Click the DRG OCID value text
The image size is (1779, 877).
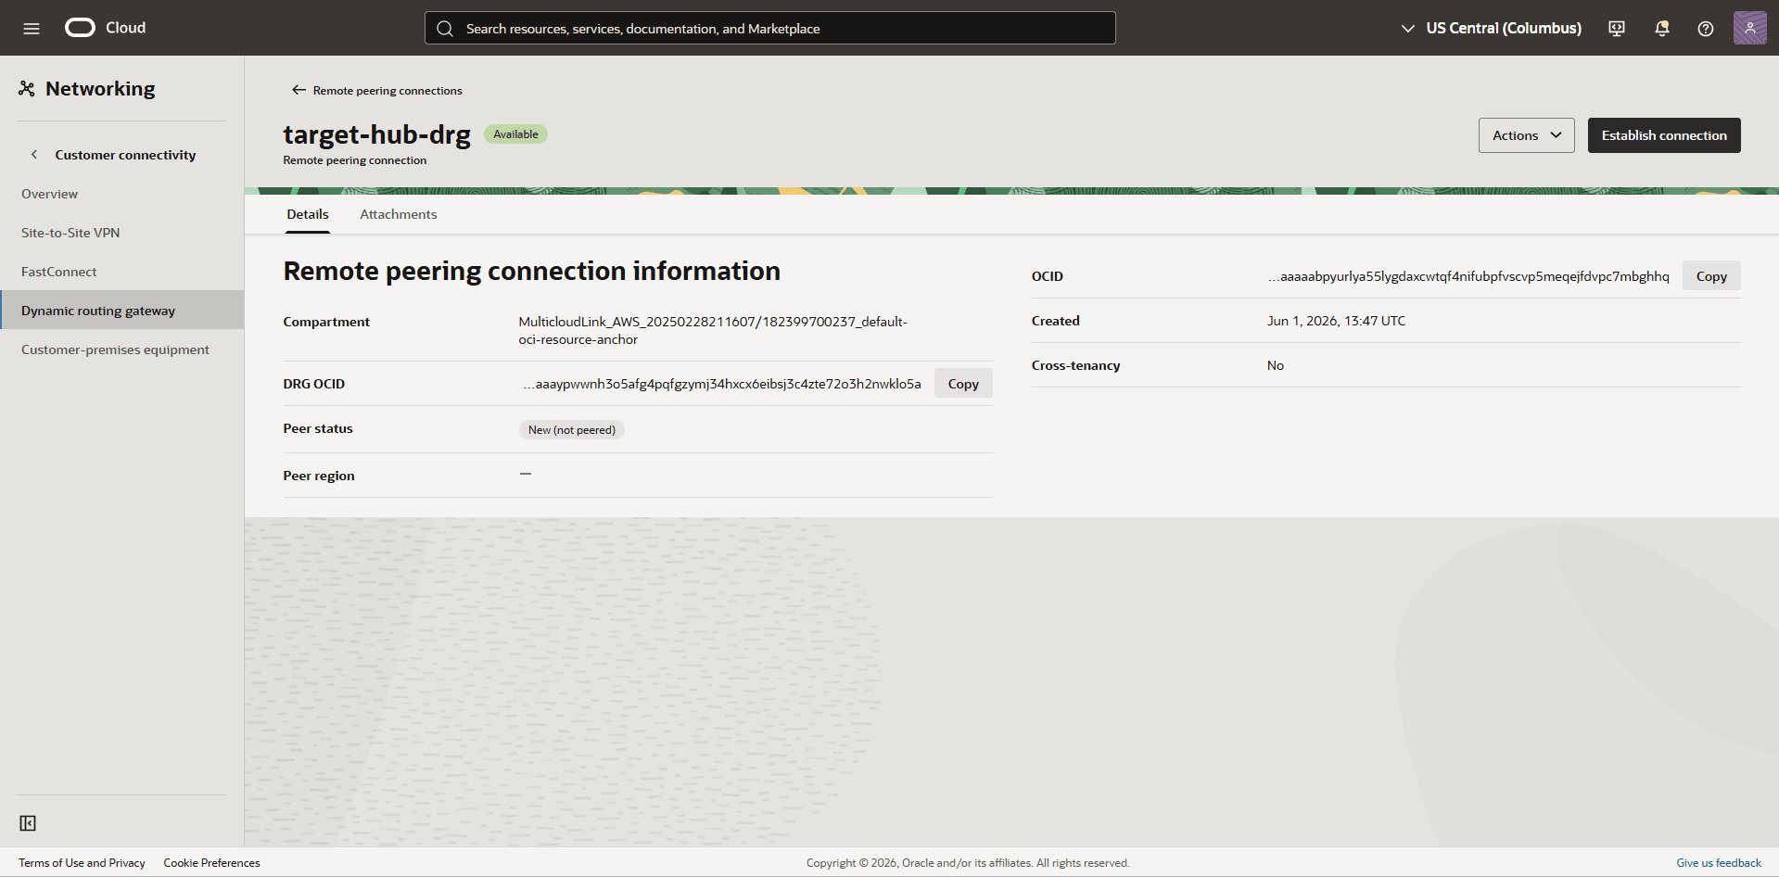tap(722, 384)
